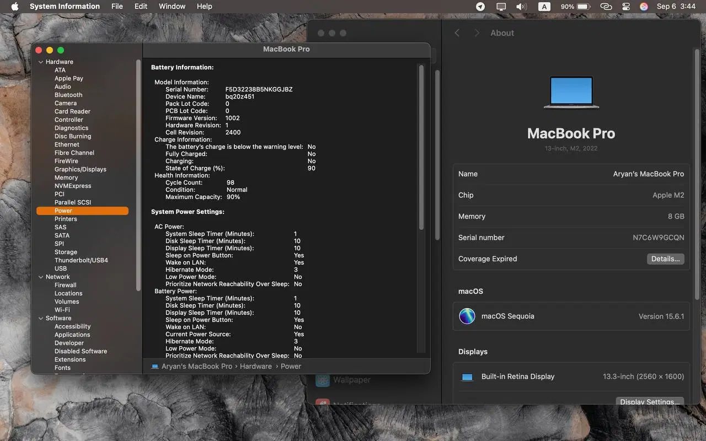706x441 pixels.
Task: Select Card Reader in the sidebar
Action: coord(72,111)
